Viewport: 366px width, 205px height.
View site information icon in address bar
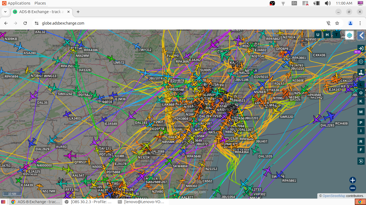coord(37,23)
